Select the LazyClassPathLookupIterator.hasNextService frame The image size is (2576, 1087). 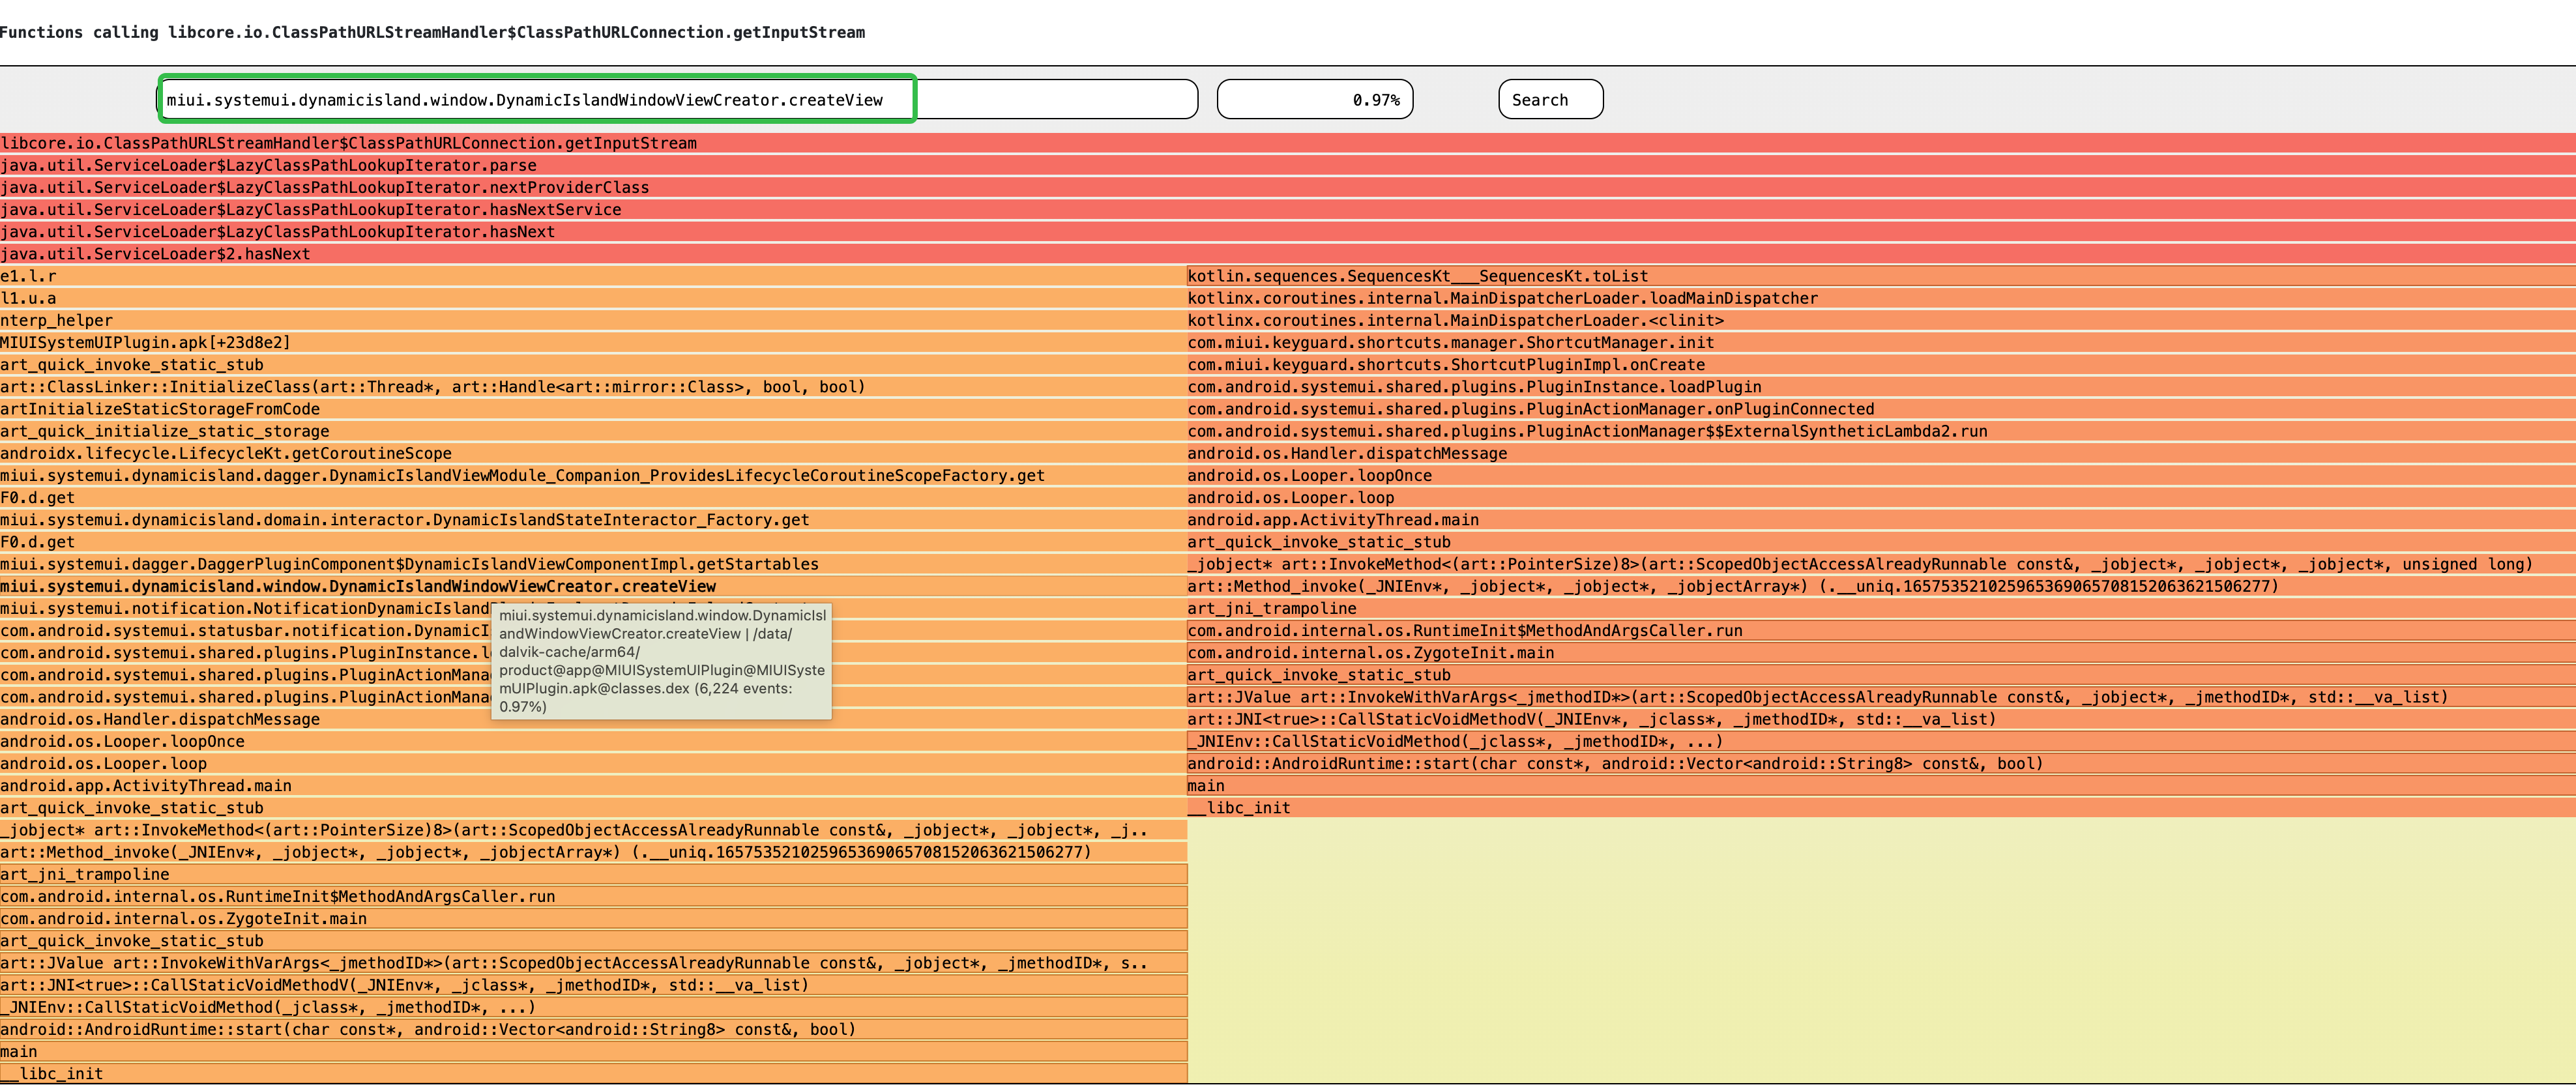tap(1288, 209)
